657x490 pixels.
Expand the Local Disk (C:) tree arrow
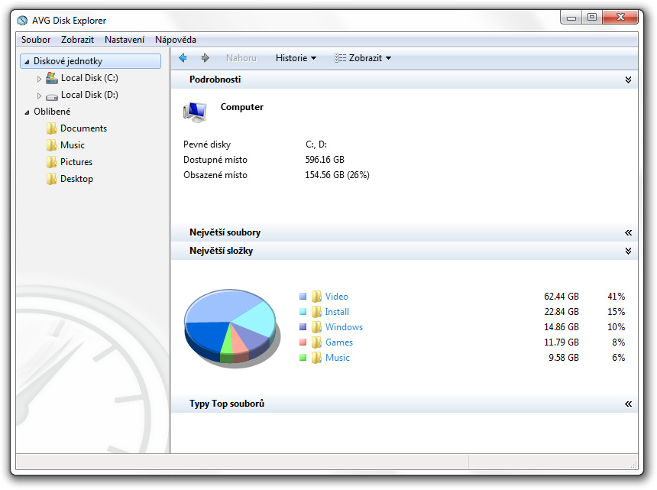39,79
